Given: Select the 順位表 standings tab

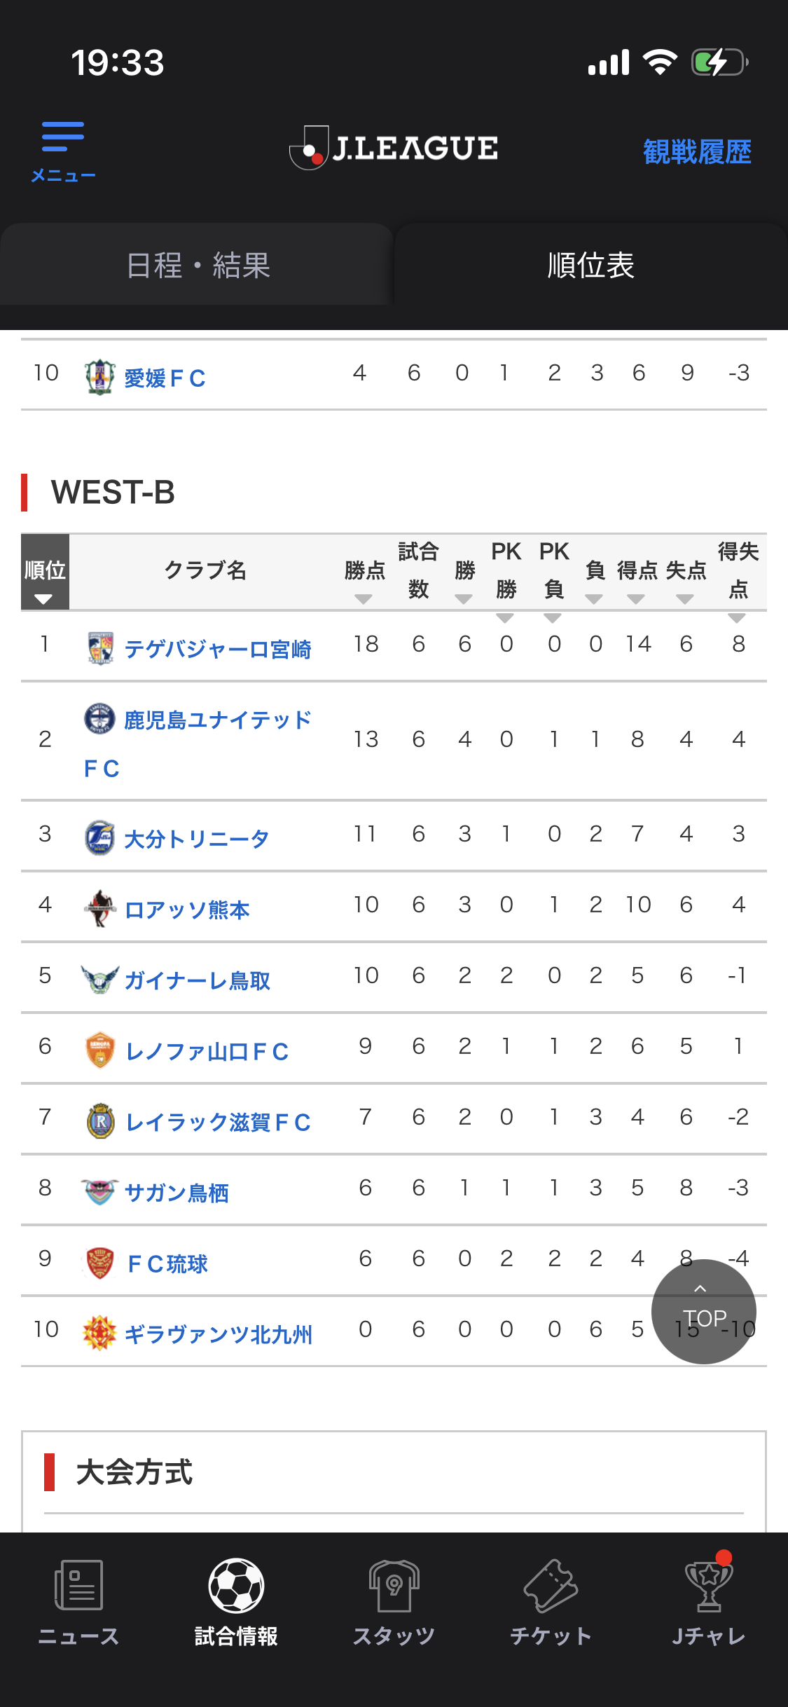Looking at the screenshot, I should click(x=590, y=266).
